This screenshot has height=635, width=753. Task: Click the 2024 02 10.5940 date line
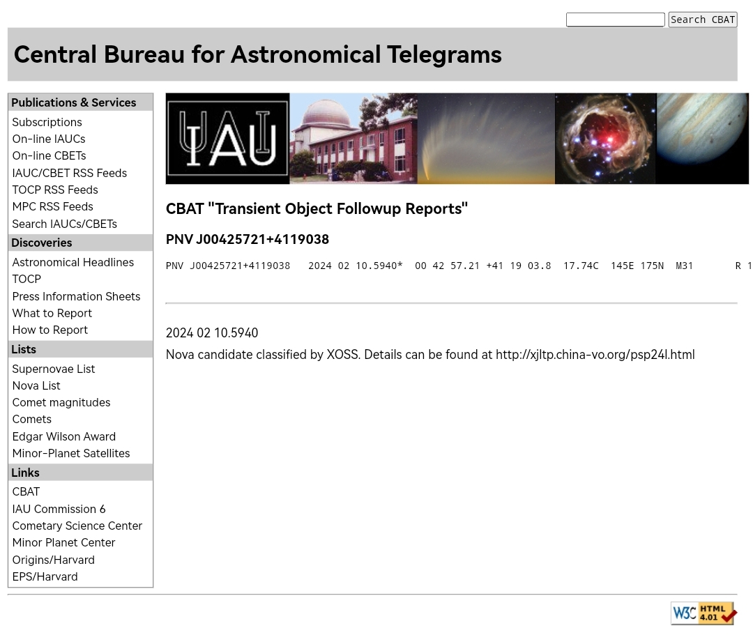(212, 333)
